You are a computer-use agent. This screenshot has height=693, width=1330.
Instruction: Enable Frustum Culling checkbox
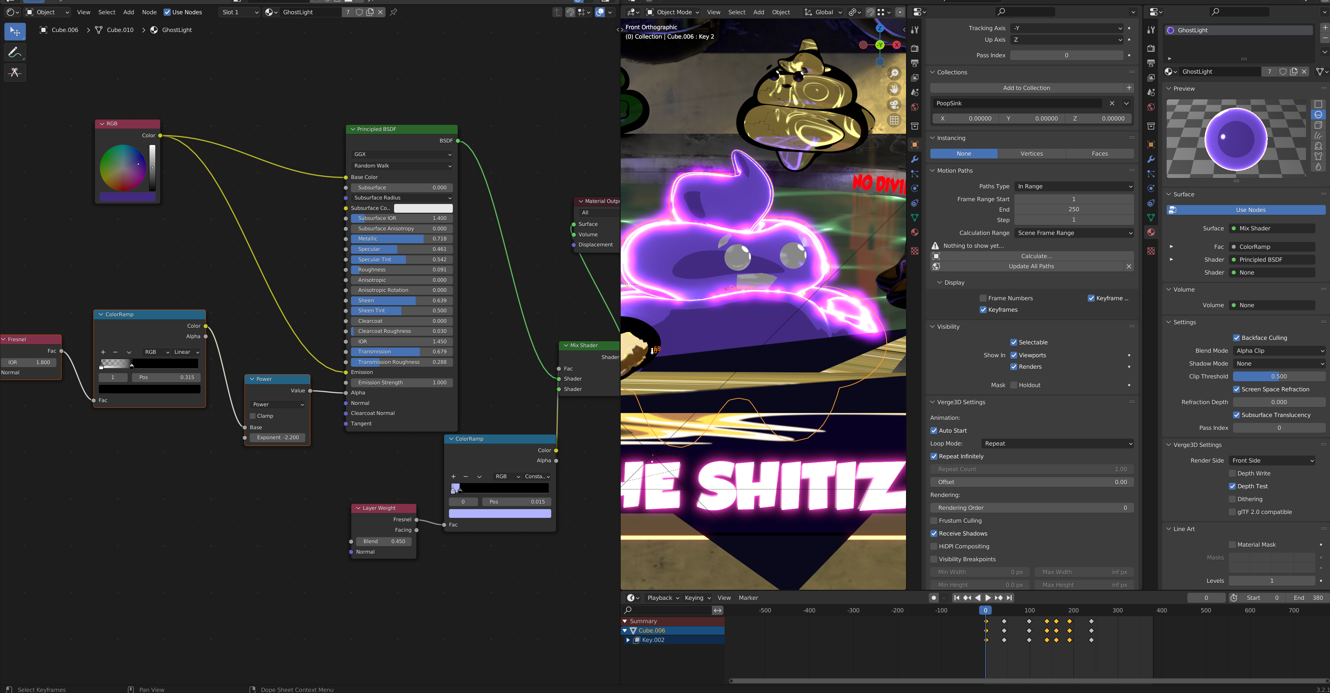tap(933, 521)
